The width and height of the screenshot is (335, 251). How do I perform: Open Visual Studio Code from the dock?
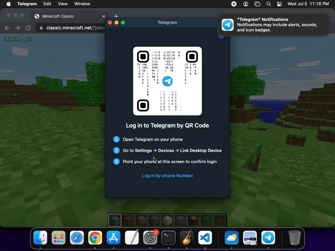[x=205, y=238]
